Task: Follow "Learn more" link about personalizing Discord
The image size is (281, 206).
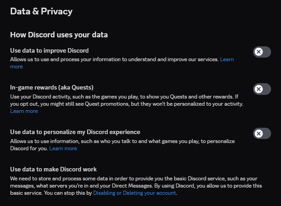Action: pos(63,148)
